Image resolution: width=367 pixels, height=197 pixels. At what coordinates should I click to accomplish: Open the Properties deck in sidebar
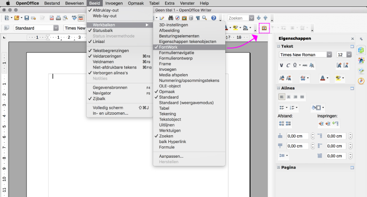point(361,50)
